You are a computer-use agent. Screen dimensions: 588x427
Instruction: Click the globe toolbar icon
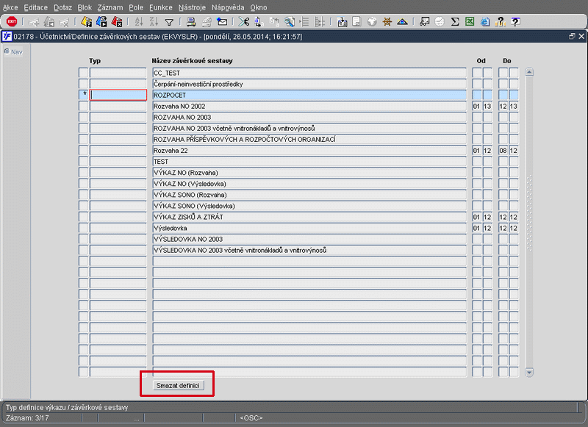coord(372,22)
